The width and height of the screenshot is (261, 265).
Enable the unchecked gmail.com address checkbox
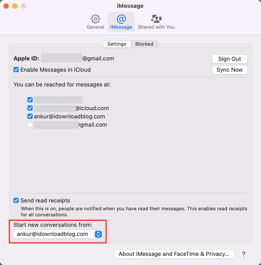coord(30,125)
